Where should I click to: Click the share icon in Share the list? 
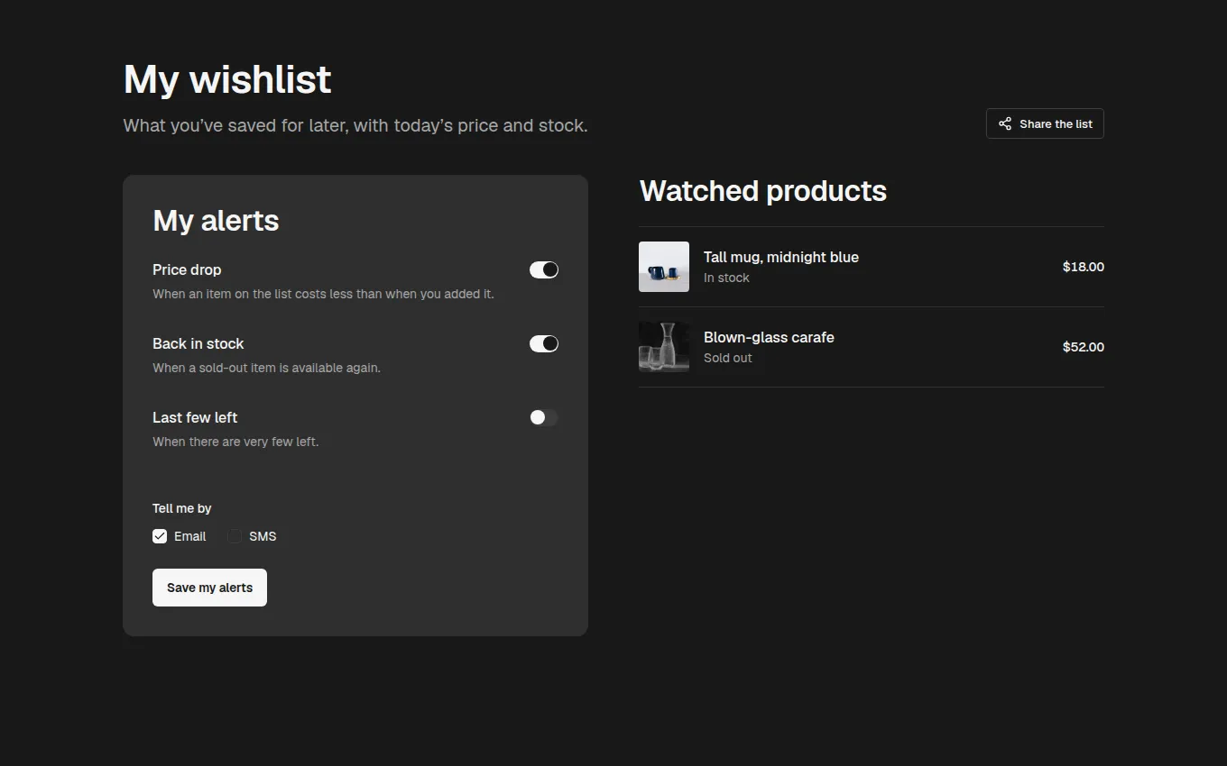(1005, 123)
